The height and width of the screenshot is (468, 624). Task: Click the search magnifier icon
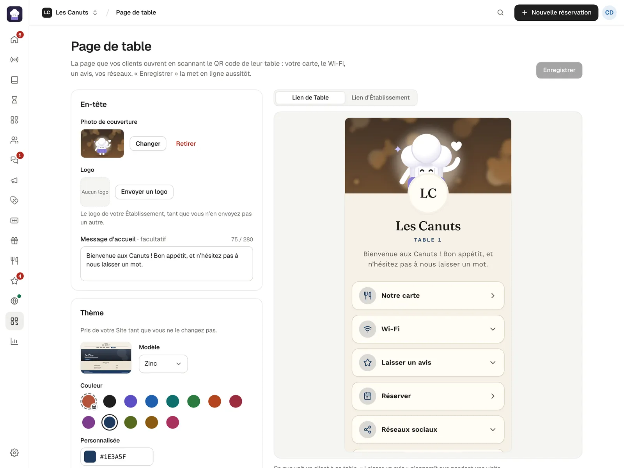pos(500,12)
